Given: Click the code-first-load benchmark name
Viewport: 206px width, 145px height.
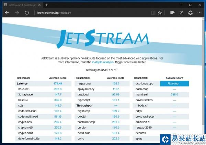Looking at the screenshot, I should pyautogui.click(x=27, y=111).
